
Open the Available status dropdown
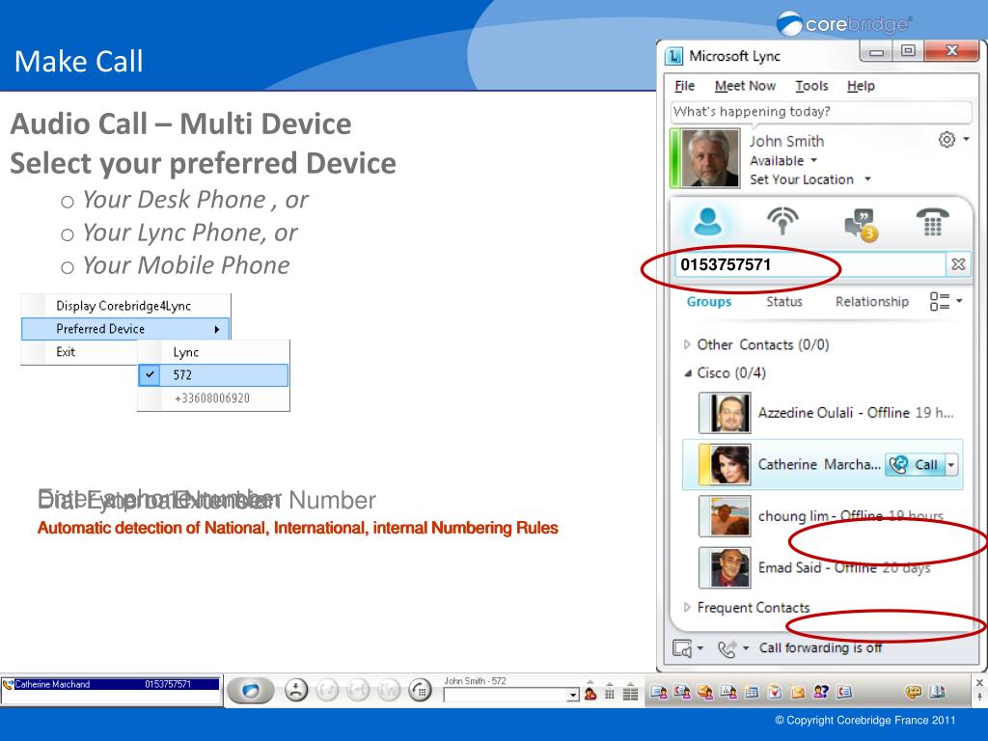(813, 161)
